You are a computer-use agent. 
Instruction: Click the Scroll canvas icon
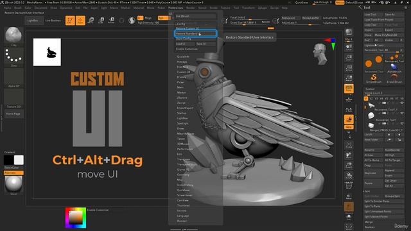tap(349, 47)
